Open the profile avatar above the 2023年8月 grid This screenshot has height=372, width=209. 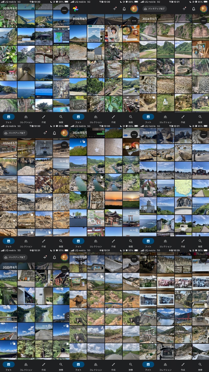(64, 257)
